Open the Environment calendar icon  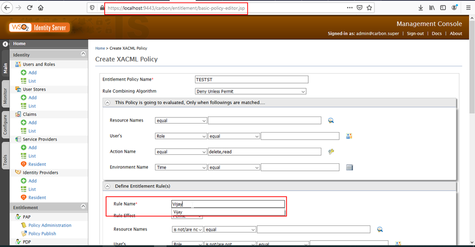click(349, 167)
